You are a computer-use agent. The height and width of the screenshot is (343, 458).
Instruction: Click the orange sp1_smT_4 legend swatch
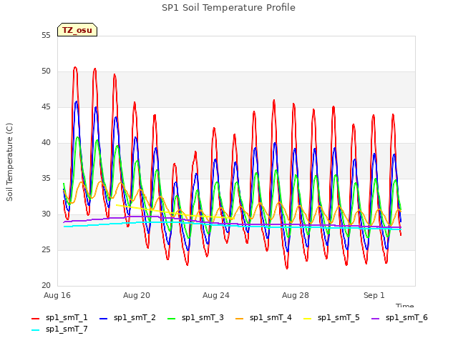(239, 319)
